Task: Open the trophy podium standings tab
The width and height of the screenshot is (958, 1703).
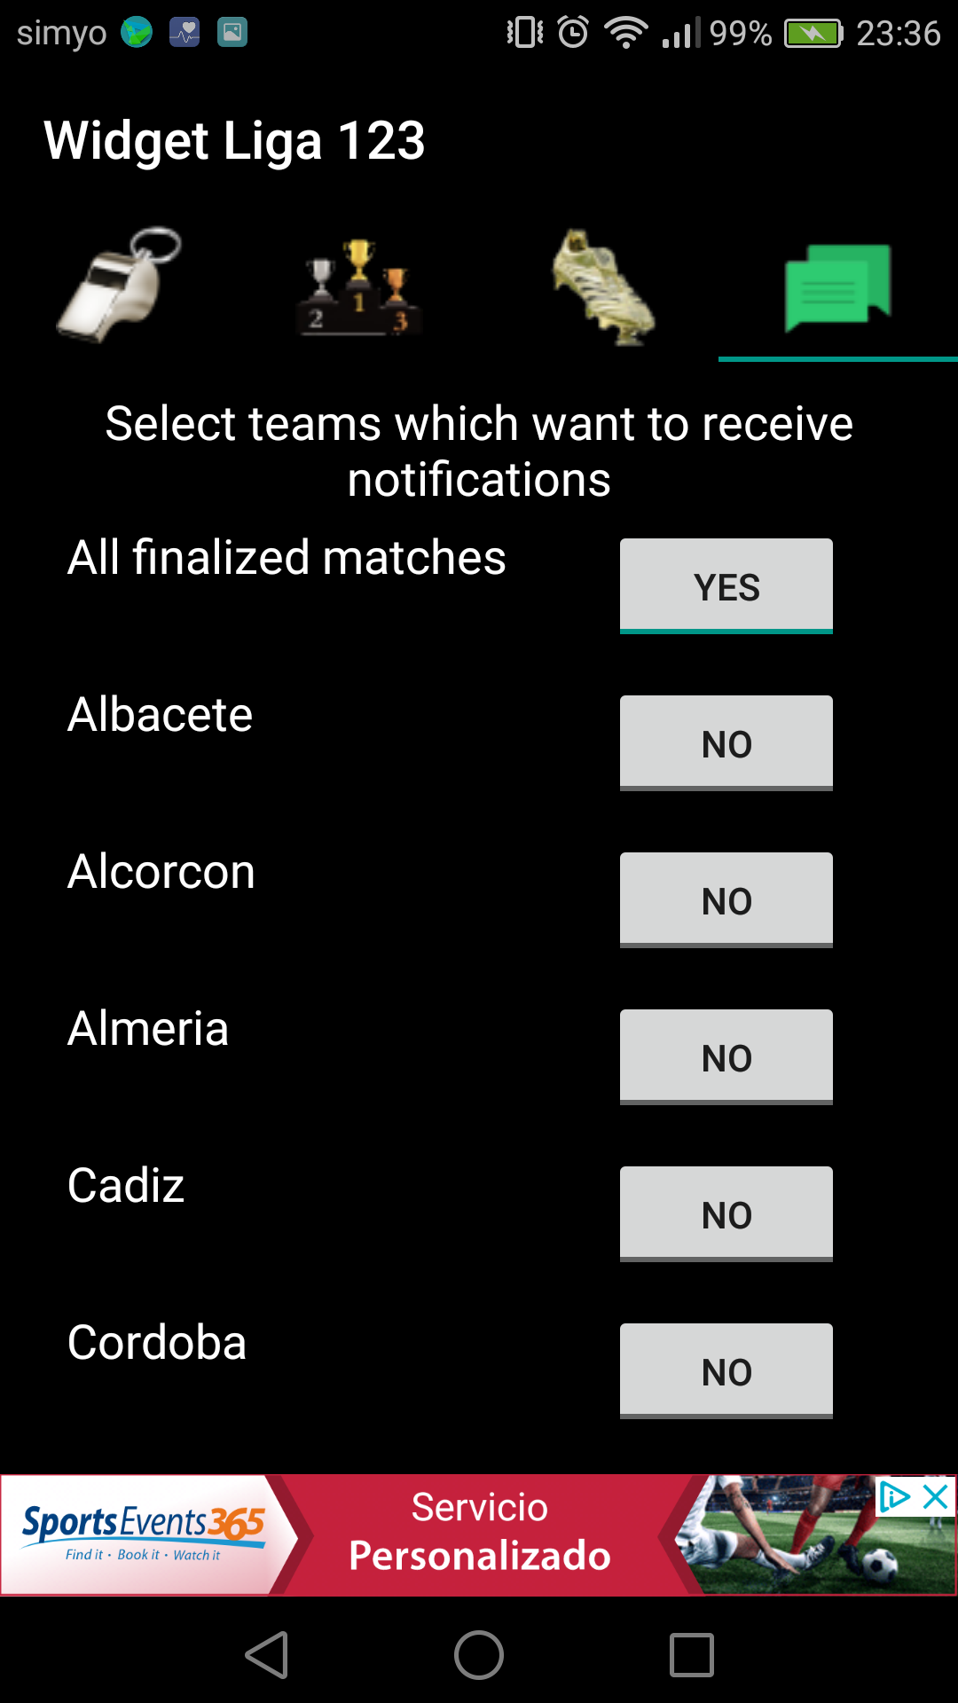Action: point(359,286)
